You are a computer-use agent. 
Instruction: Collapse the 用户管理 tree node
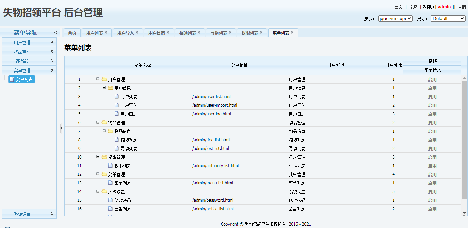click(98, 79)
